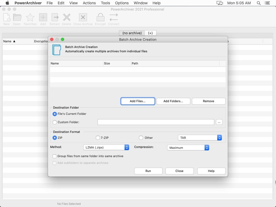Open Notification Center list icon

click(267, 3)
